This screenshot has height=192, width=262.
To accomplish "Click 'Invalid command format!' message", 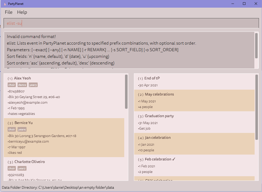I will [31, 37].
